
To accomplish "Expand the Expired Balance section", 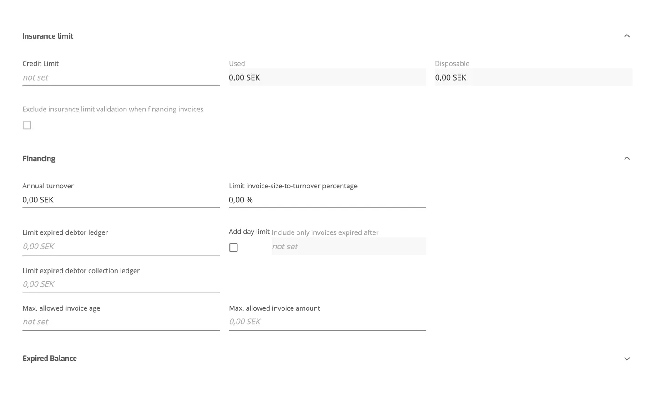I will point(627,359).
